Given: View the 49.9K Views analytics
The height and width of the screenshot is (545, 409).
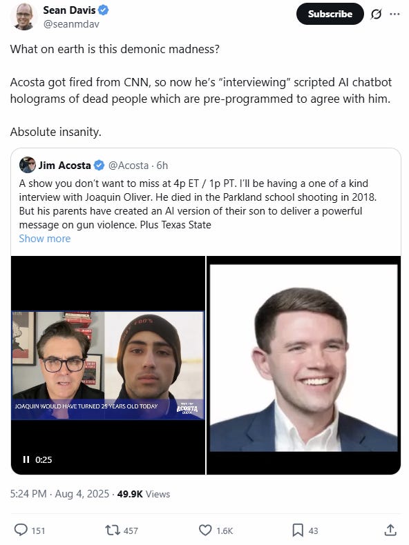Looking at the screenshot, I should (x=144, y=494).
